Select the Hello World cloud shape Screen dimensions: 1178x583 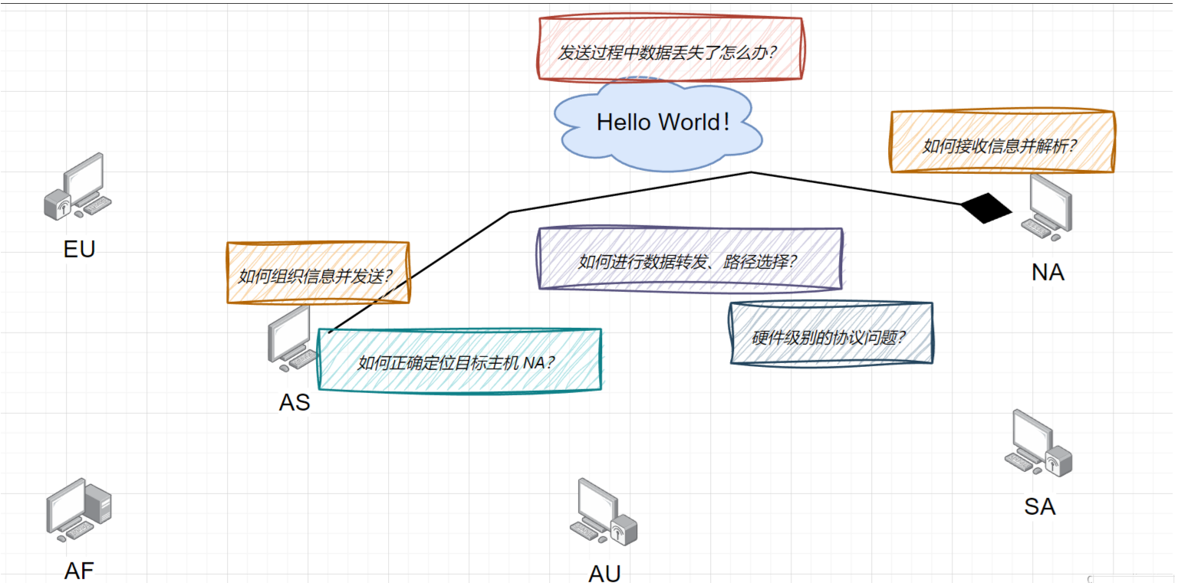click(660, 123)
